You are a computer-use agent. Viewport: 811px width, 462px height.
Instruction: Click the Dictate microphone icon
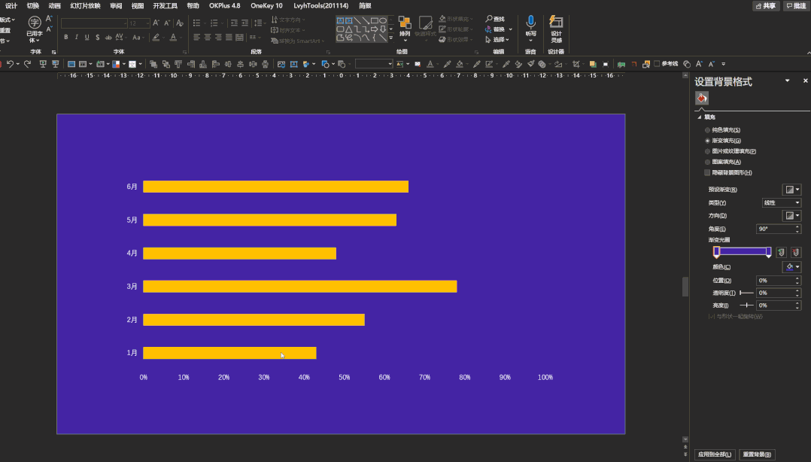530,23
